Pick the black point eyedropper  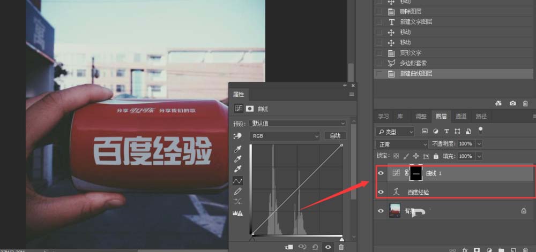tap(237, 149)
